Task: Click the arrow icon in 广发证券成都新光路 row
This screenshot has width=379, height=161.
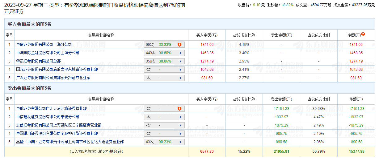Action: coord(180,78)
